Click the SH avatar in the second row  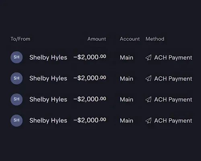tap(16, 78)
